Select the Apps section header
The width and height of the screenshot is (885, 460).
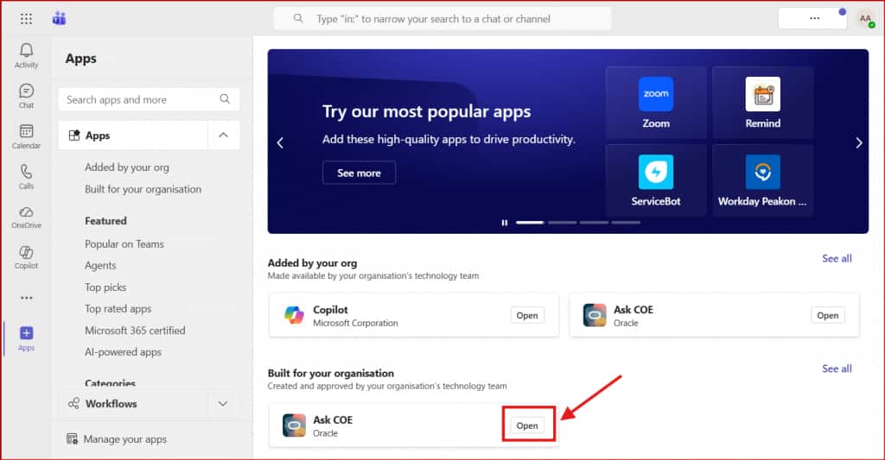click(133, 135)
